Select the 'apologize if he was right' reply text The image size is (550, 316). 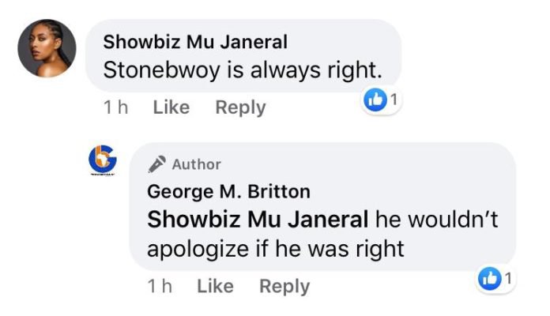[276, 250]
